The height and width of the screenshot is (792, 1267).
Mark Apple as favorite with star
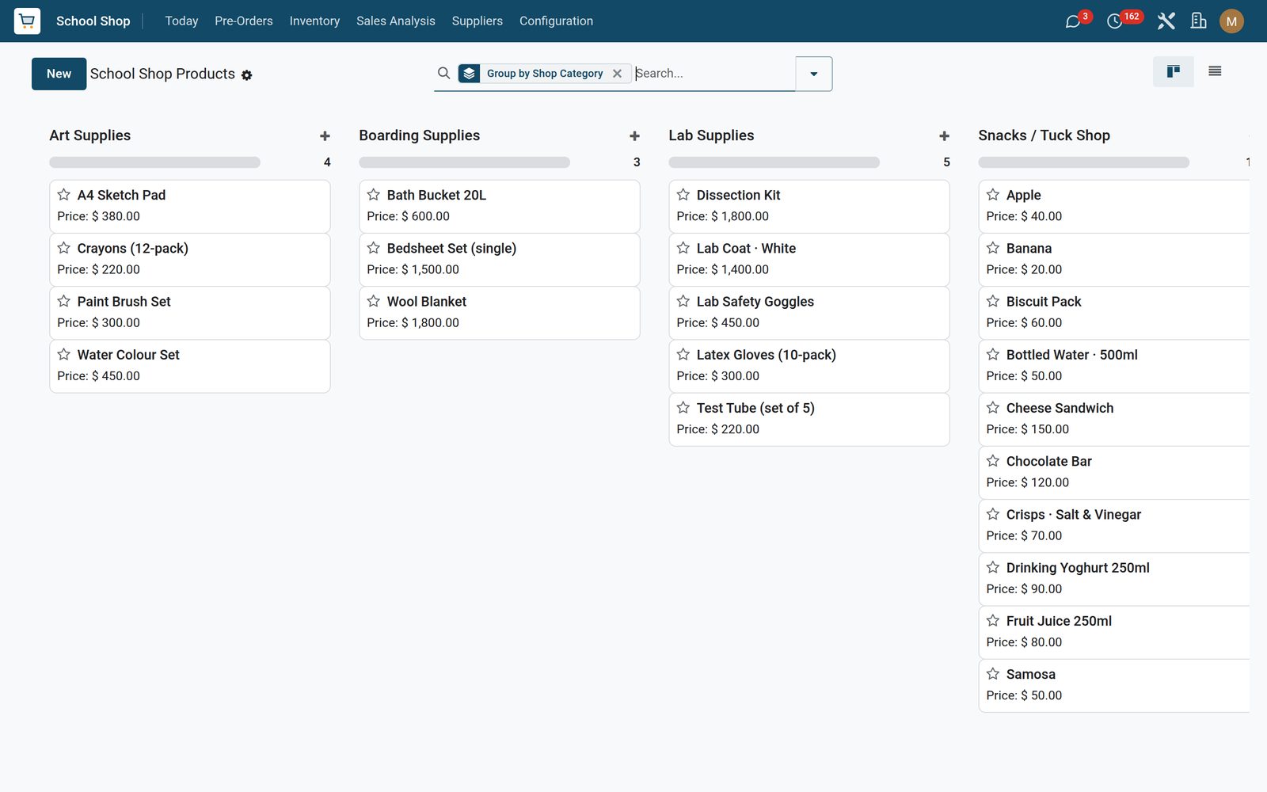(993, 195)
